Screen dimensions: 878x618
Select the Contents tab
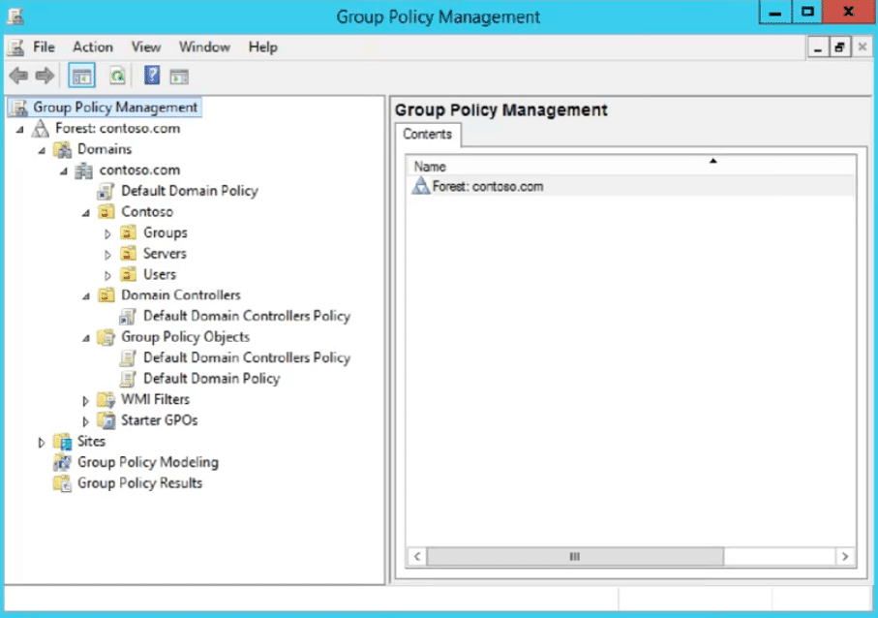(x=428, y=135)
